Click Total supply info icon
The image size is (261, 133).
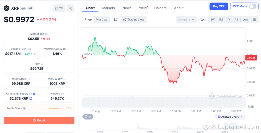(29, 79)
